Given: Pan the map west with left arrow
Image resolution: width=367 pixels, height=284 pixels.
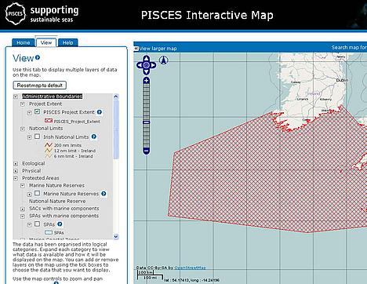Looking at the screenshot, I should tap(140, 65).
